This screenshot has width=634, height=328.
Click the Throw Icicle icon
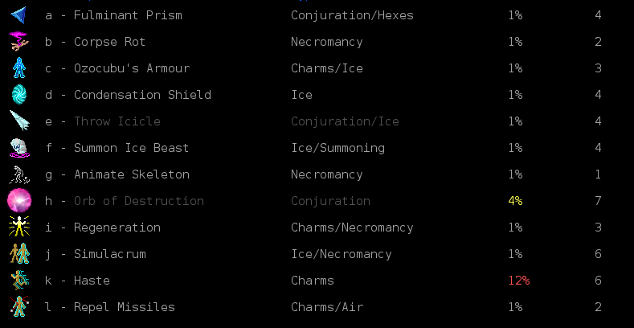19,121
